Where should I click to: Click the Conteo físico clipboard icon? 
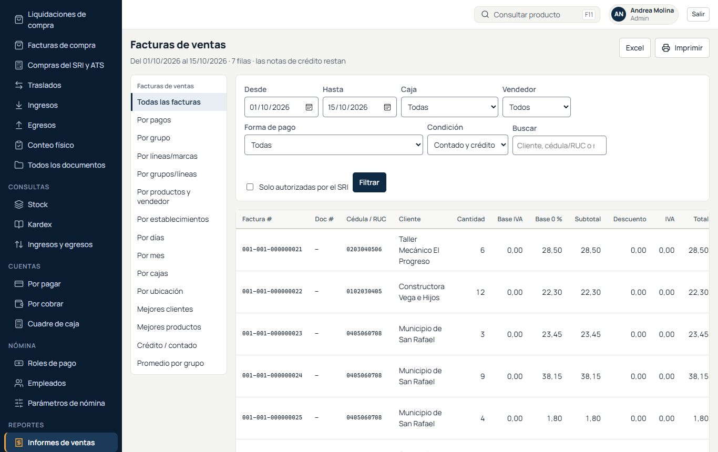pos(19,145)
